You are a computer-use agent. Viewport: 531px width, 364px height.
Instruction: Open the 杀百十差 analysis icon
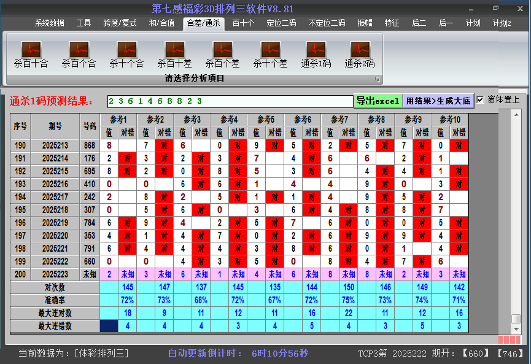pos(174,54)
